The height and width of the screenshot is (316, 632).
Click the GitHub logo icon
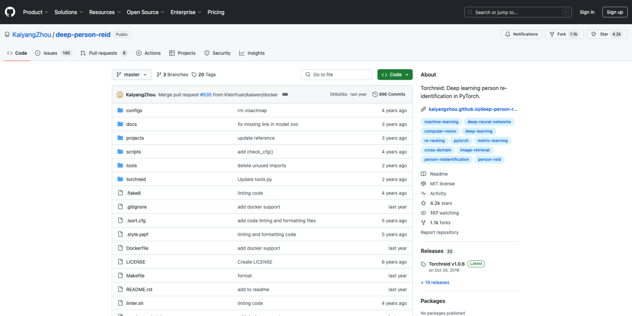click(x=11, y=12)
